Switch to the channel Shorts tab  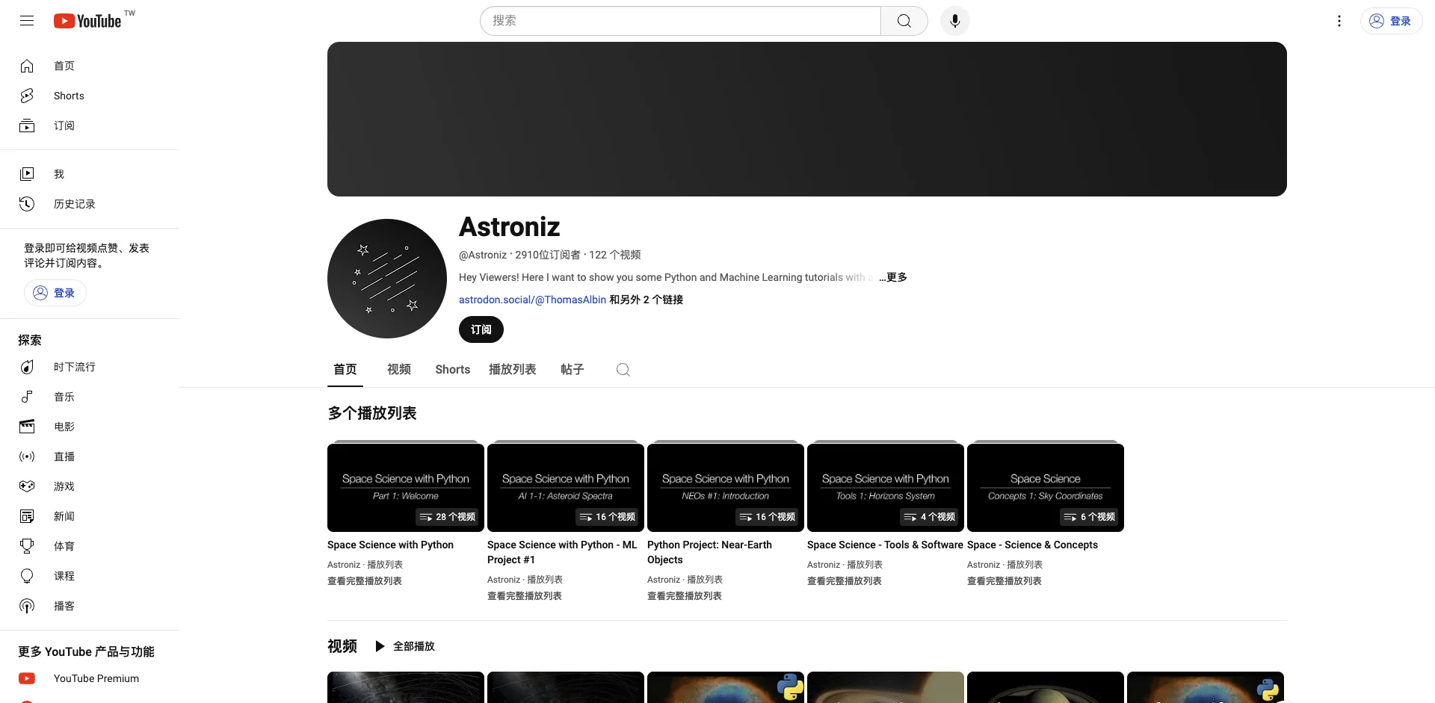453,370
